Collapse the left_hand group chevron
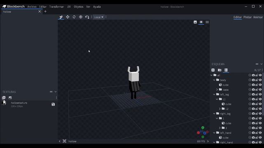 pos(214,133)
